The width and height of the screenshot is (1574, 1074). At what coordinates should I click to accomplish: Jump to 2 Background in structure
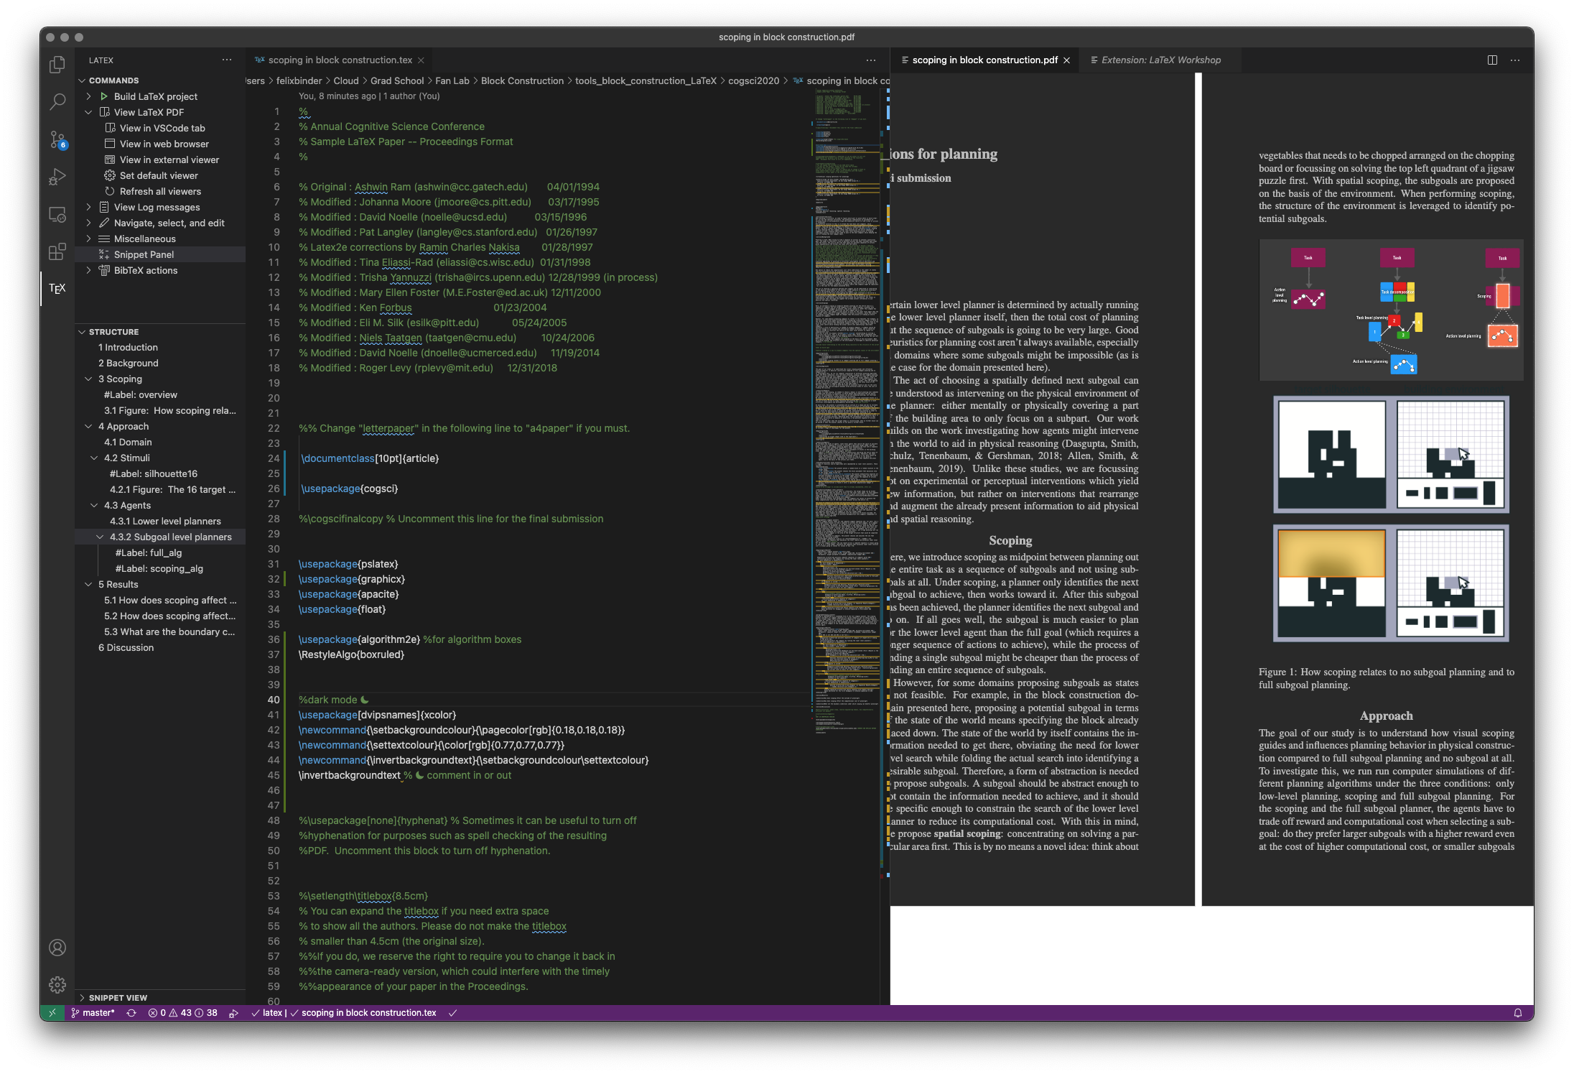pos(128,363)
